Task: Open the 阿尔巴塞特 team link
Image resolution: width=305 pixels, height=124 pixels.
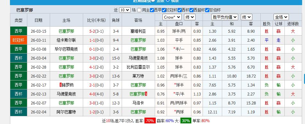Action: pyautogui.click(x=66, y=112)
